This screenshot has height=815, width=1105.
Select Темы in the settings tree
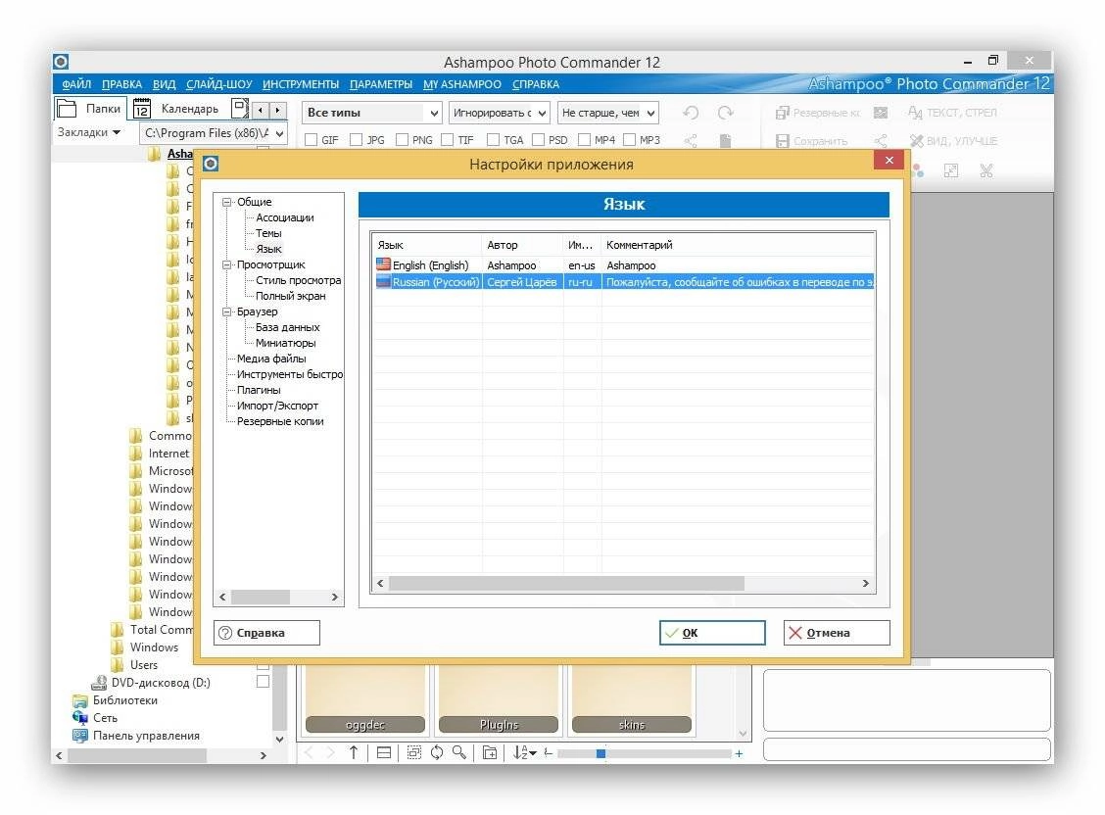[x=268, y=233]
